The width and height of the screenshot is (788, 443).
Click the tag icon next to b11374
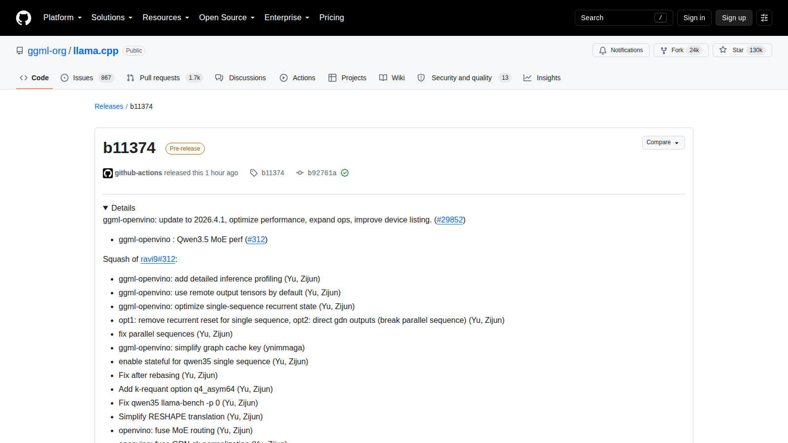[254, 173]
